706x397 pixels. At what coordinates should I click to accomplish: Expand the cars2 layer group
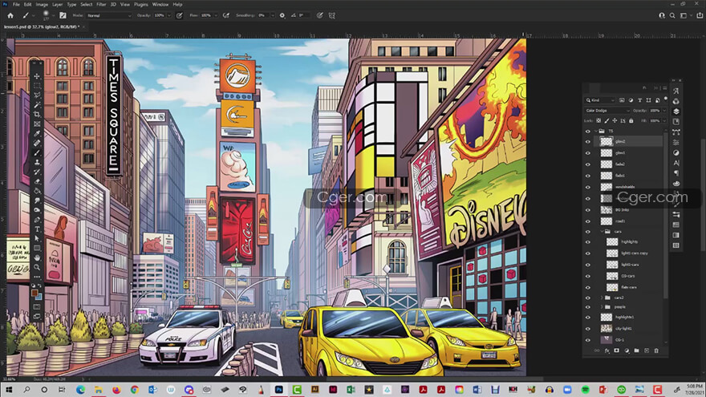(602, 298)
